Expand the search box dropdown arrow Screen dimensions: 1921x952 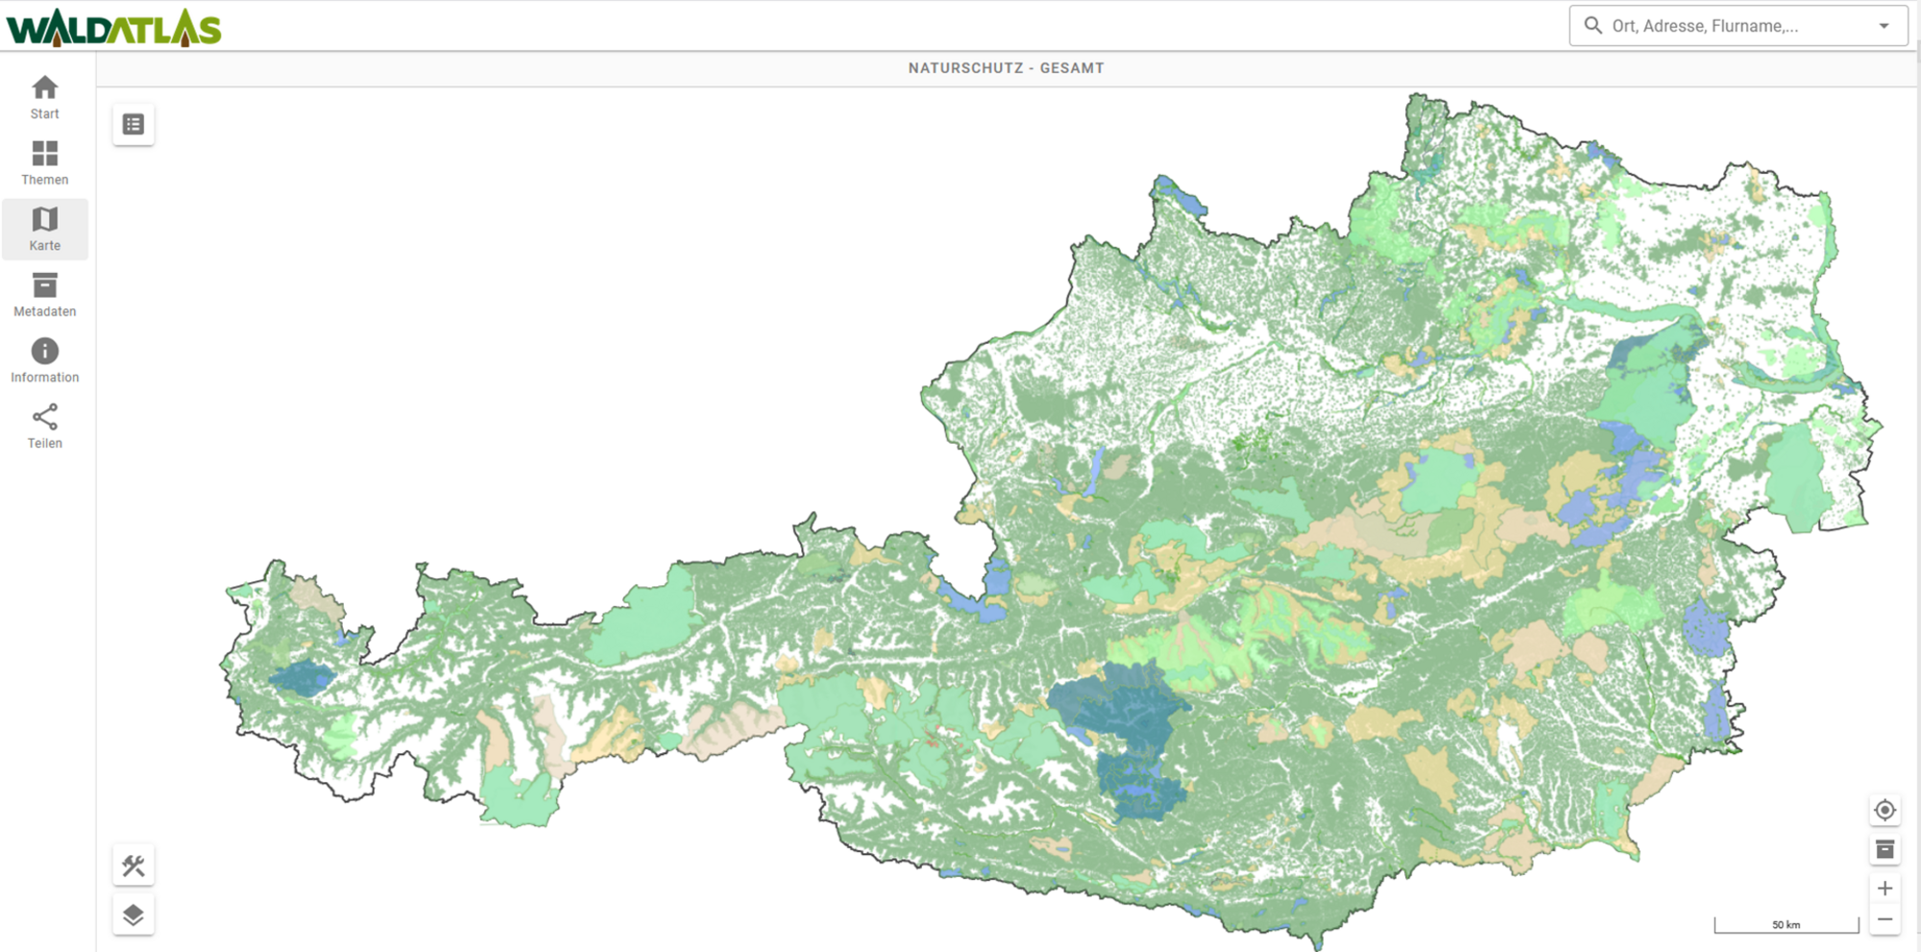pyautogui.click(x=1884, y=26)
